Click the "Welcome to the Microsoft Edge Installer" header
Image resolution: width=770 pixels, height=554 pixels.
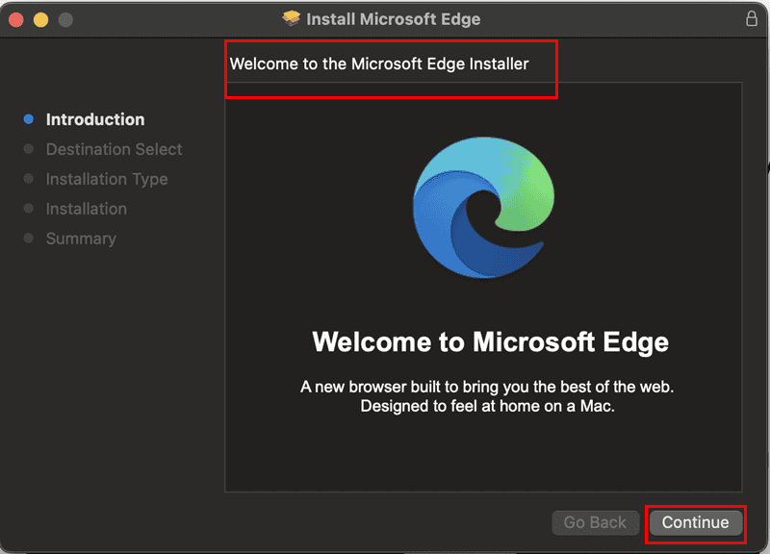379,64
